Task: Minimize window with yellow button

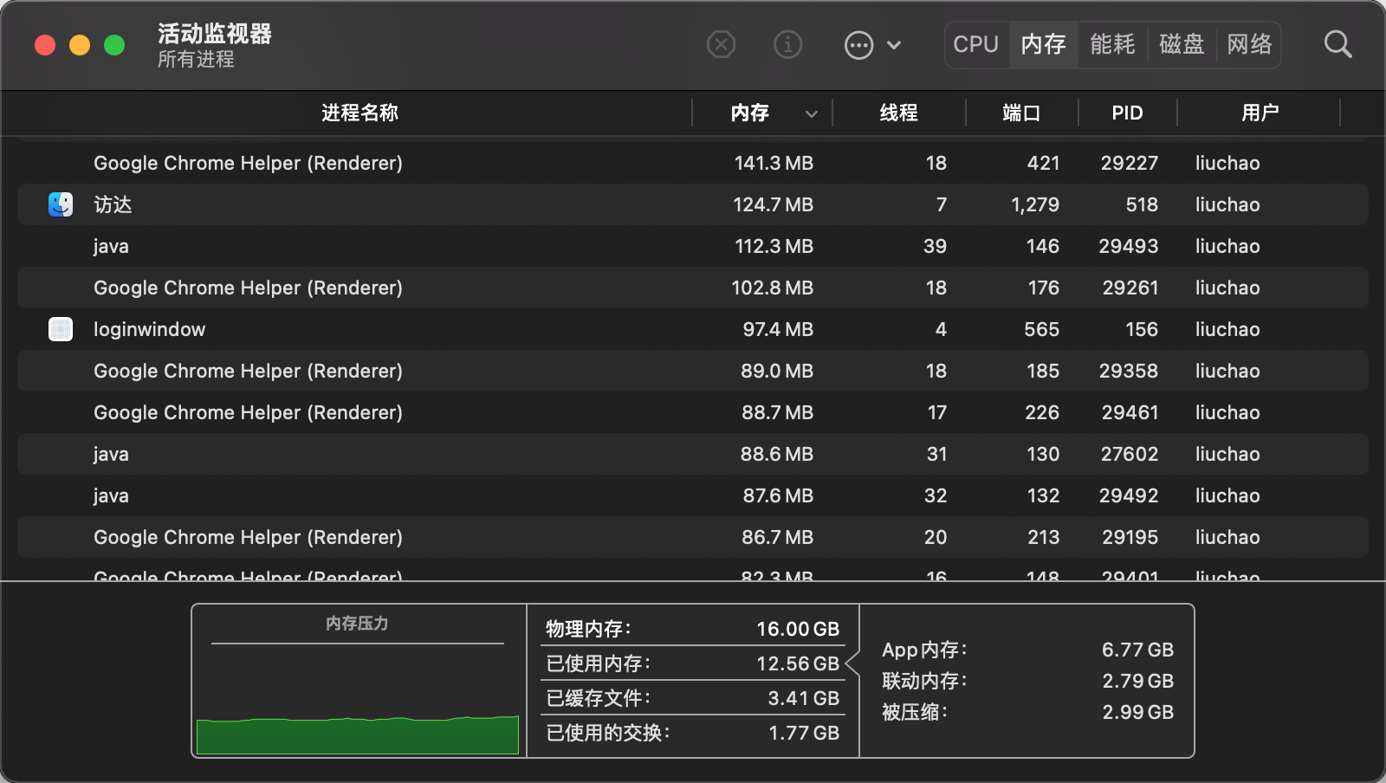Action: (x=80, y=45)
